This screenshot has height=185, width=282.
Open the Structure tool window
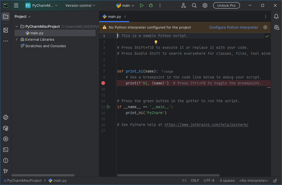pyautogui.click(x=6, y=30)
